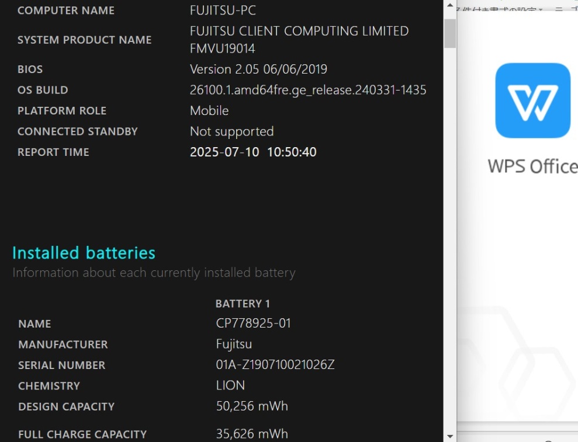Click the toolbar lines icon beside the dropdown
The width and height of the screenshot is (578, 442).
[559, 8]
